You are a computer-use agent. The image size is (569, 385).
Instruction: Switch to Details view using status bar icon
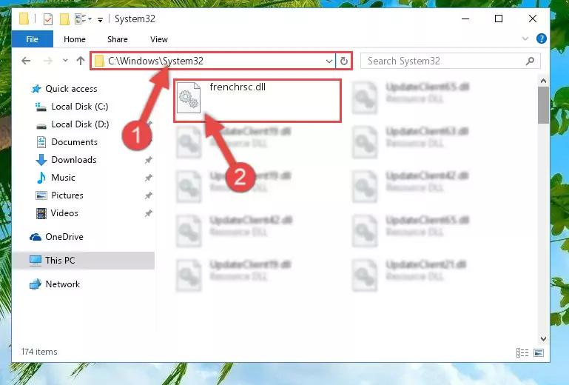pyautogui.click(x=522, y=352)
